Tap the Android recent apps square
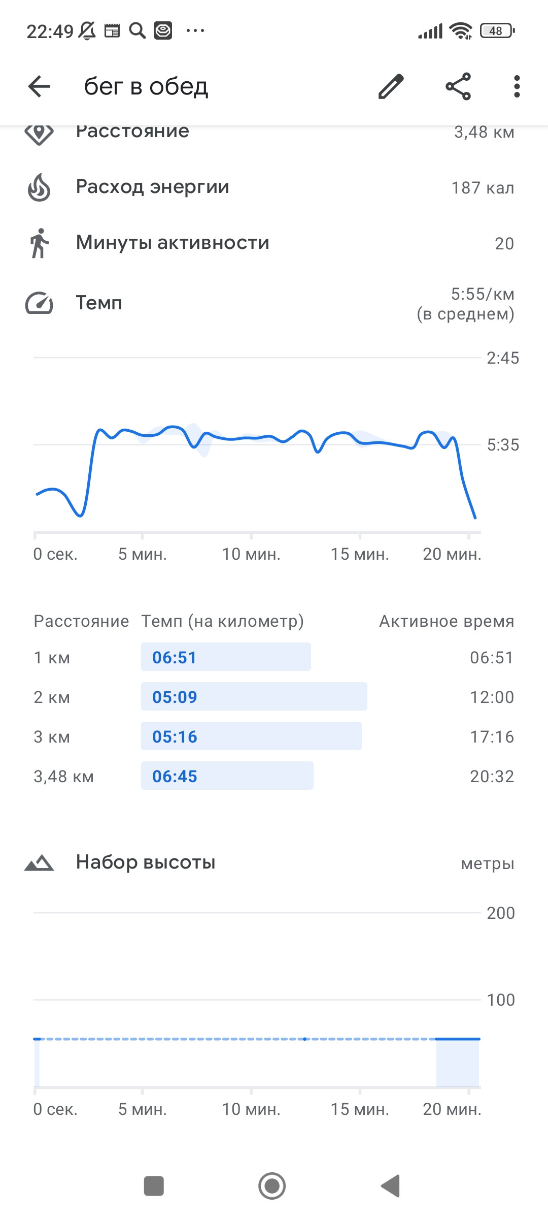 [154, 1186]
